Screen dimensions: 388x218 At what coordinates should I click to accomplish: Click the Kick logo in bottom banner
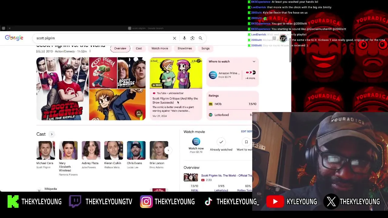[x=13, y=202]
